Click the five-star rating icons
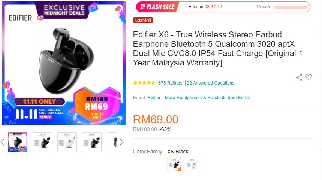The height and width of the screenshot is (180, 322). 144,83
